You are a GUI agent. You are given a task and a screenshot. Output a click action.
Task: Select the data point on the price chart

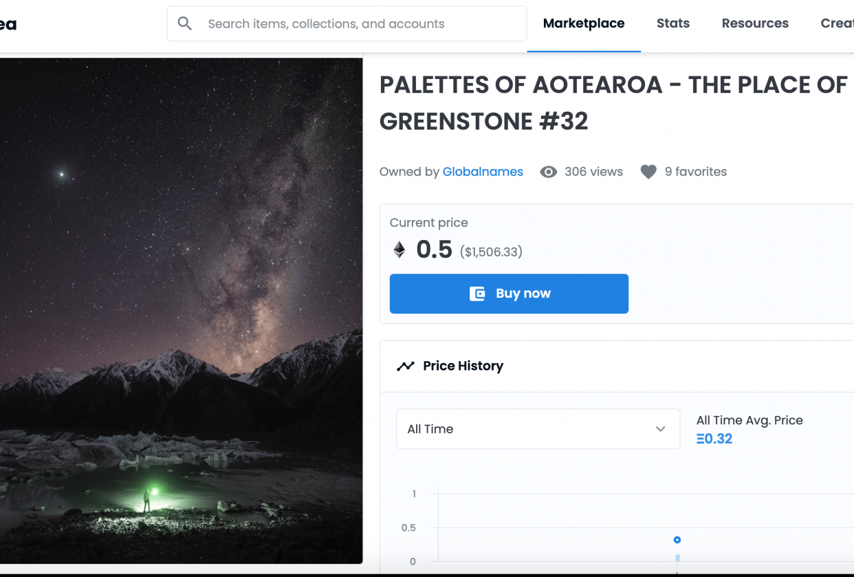coord(677,540)
